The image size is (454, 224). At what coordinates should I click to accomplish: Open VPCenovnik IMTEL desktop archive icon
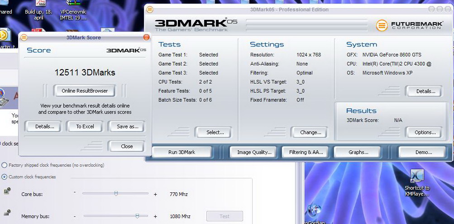(73, 10)
